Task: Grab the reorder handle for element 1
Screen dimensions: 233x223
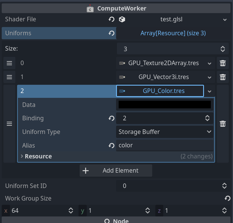Action: coord(9,77)
